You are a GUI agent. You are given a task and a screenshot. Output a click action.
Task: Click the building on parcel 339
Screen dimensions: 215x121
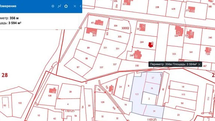(x=190, y=34)
